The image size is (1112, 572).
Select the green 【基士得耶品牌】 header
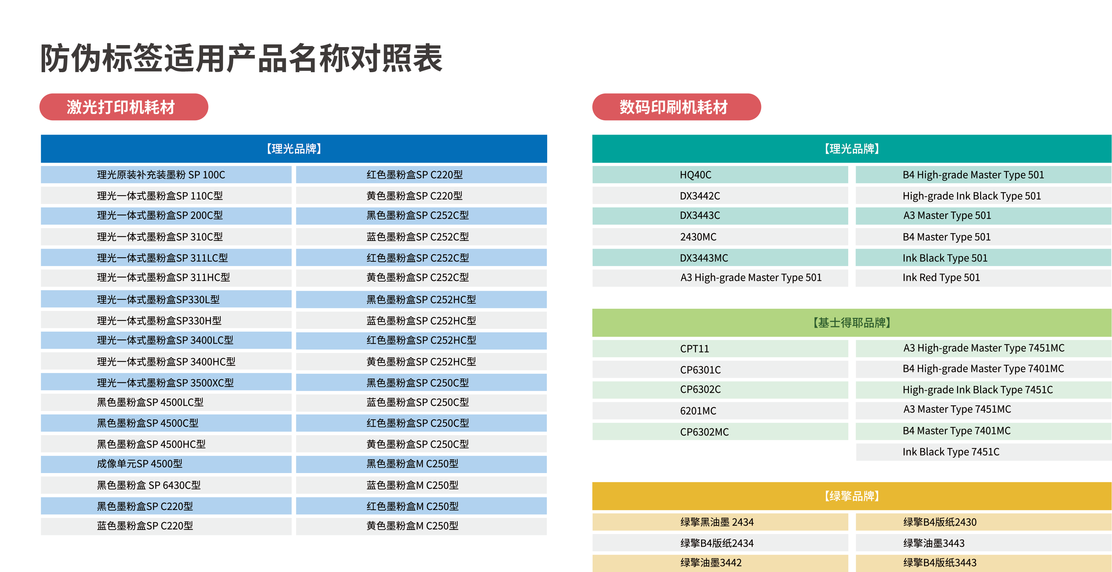click(x=852, y=323)
